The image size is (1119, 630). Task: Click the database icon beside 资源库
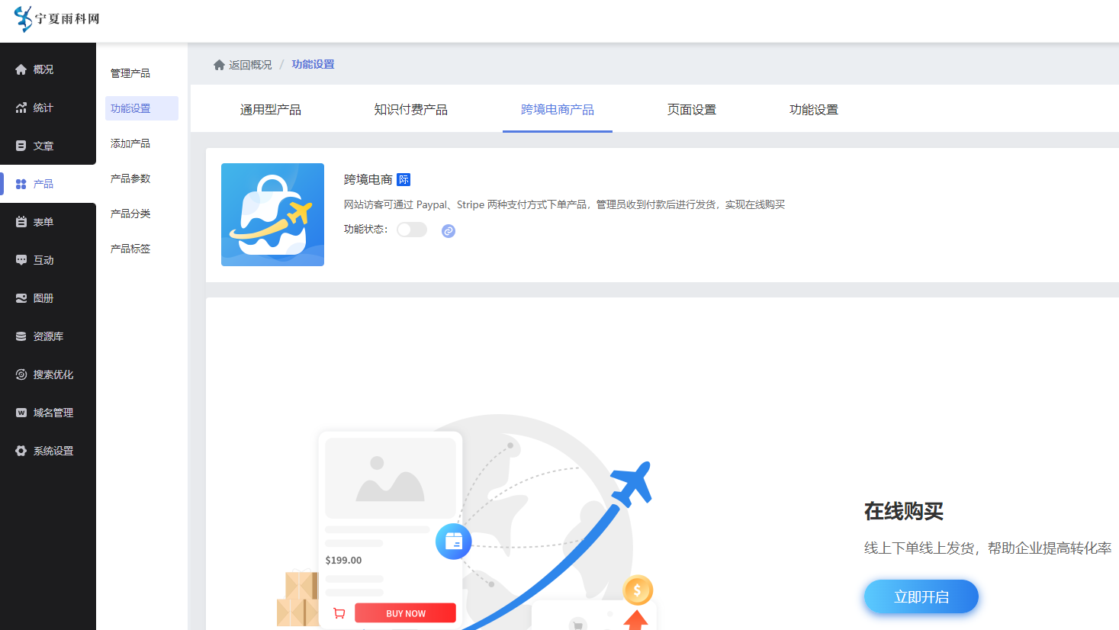click(x=21, y=336)
